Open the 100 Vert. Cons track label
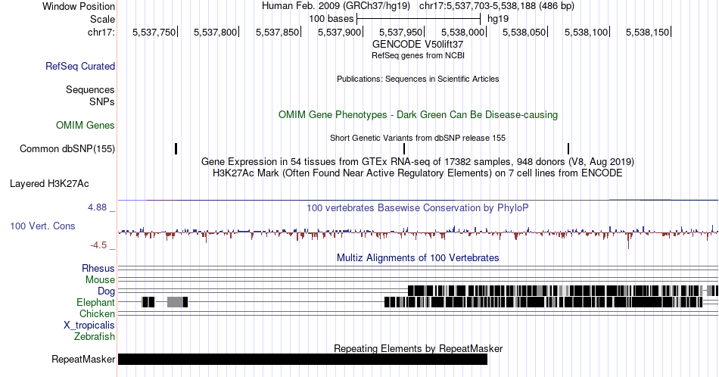Screen dimensions: 719x377 point(42,226)
